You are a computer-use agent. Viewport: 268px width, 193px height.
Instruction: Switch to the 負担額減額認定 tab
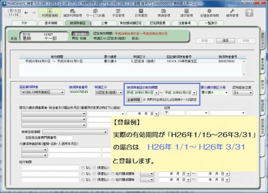pyautogui.click(x=130, y=23)
